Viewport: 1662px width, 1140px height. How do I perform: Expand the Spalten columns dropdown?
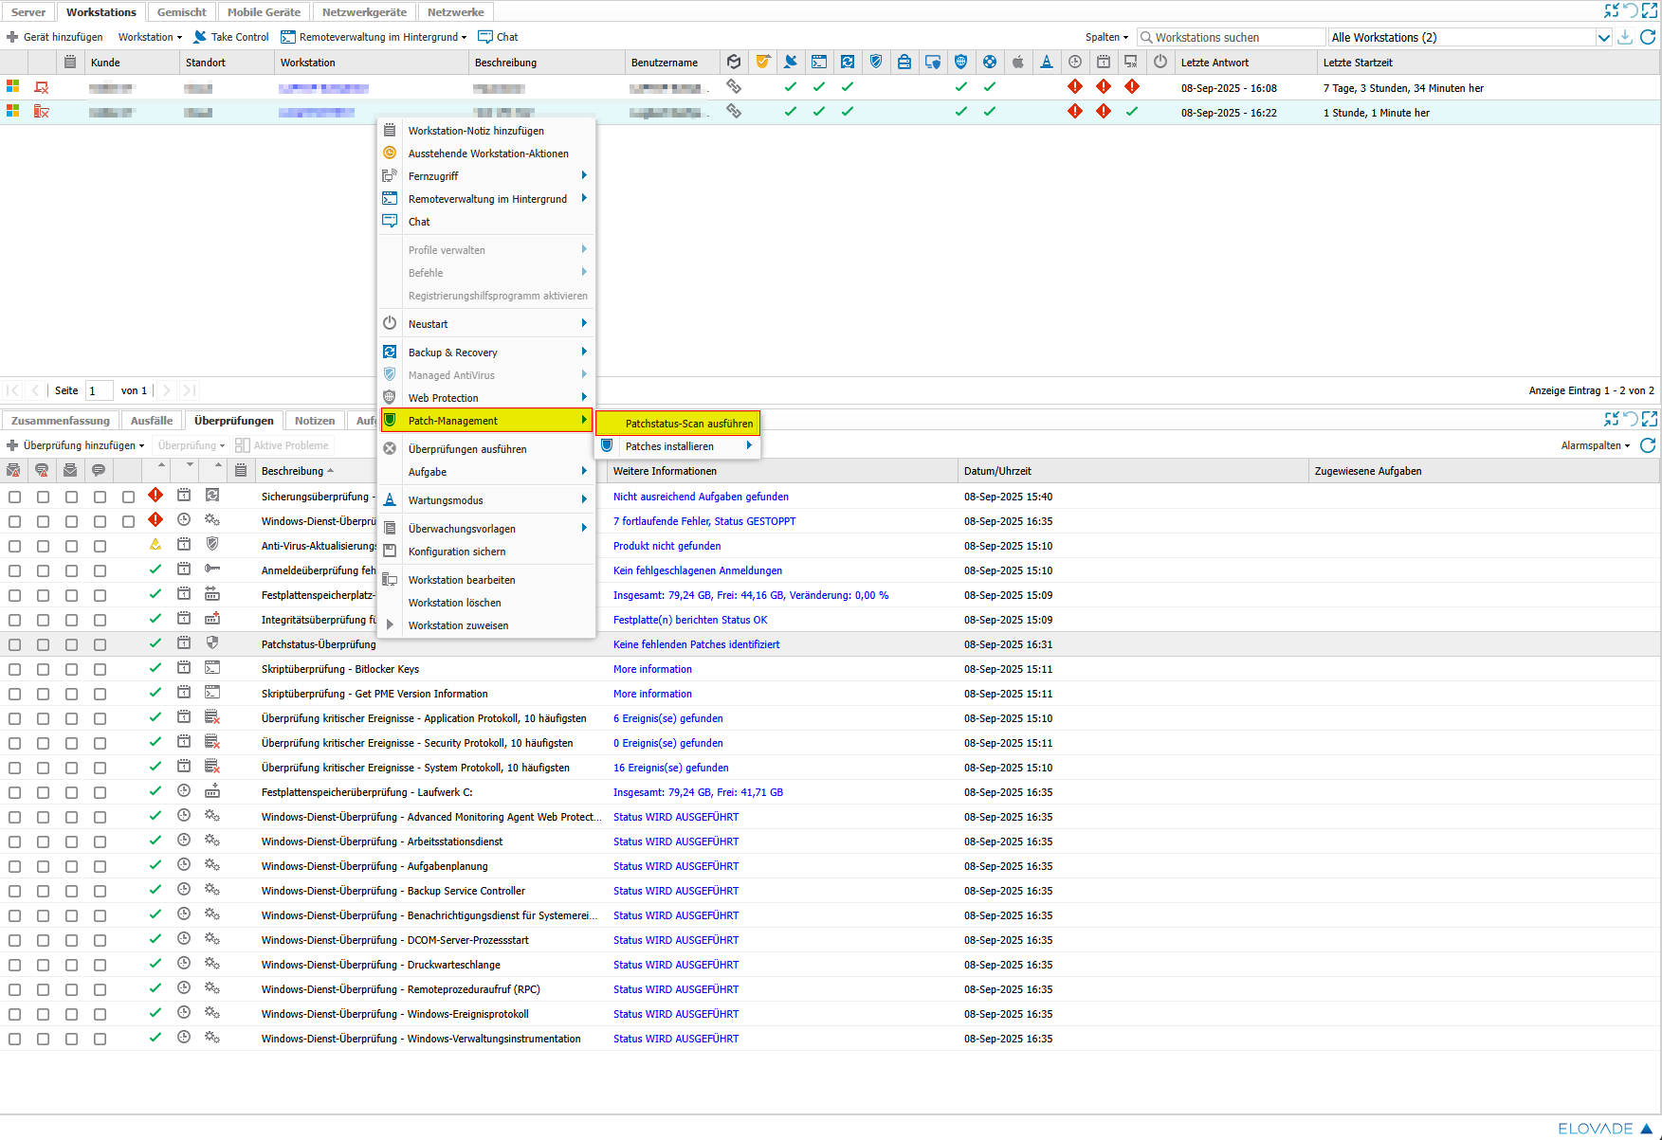click(x=1106, y=38)
